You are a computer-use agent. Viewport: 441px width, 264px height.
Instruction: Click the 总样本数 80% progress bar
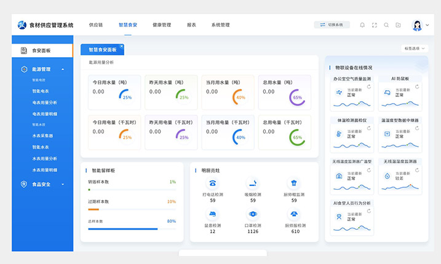pyautogui.click(x=132, y=229)
